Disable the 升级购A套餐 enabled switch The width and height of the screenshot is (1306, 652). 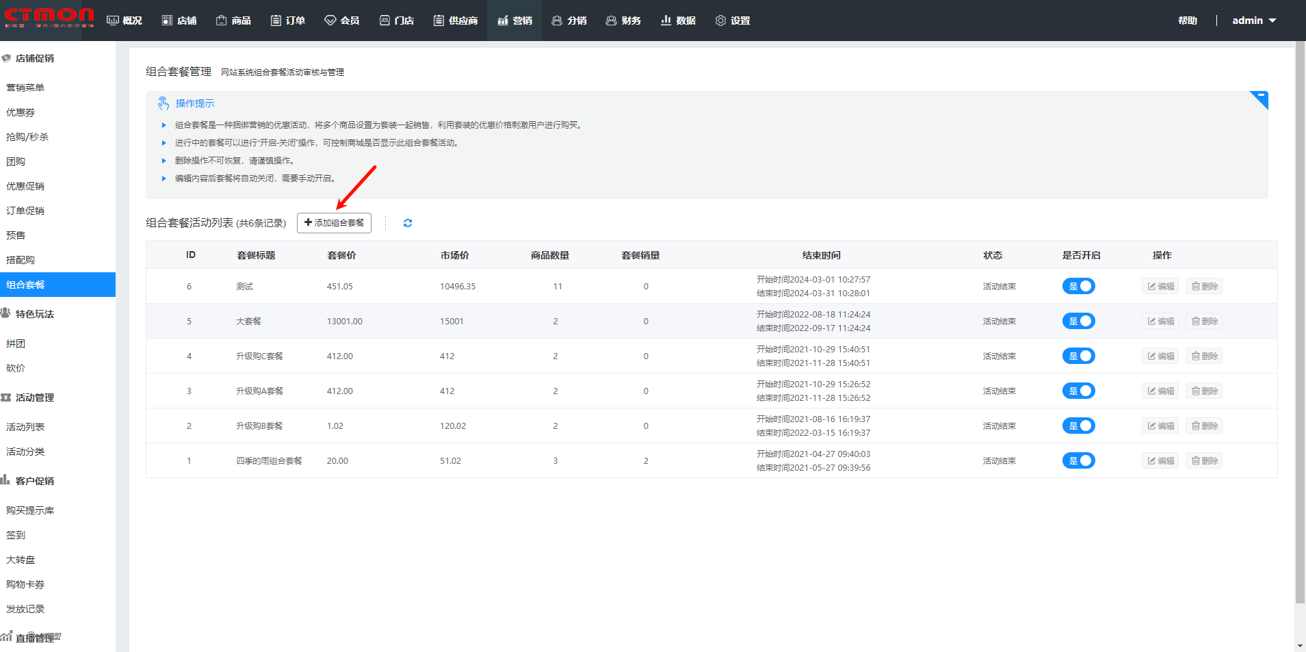tap(1078, 391)
